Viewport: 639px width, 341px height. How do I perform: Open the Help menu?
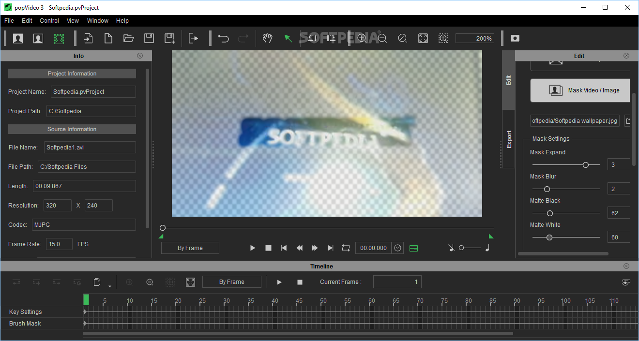[x=122, y=21]
